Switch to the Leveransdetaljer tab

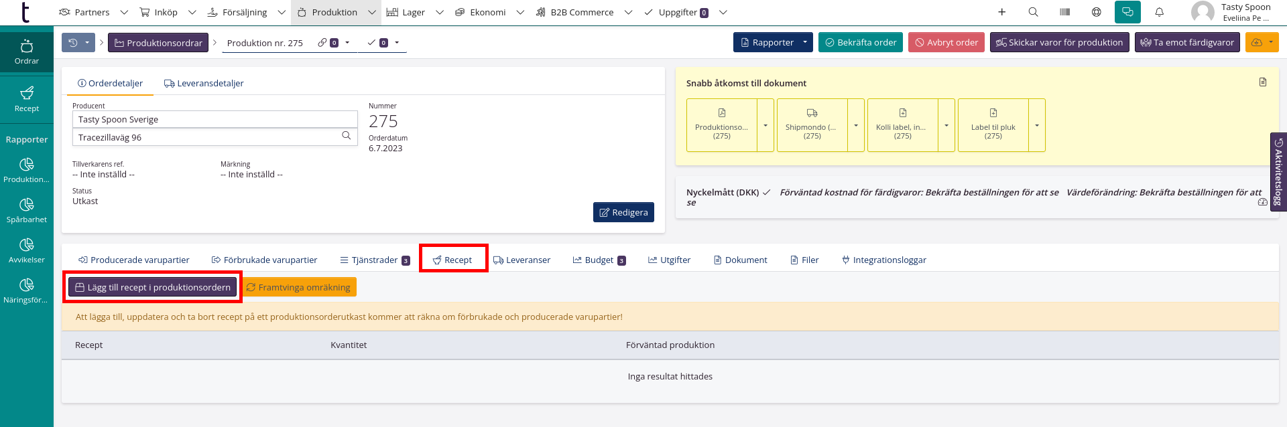(204, 83)
